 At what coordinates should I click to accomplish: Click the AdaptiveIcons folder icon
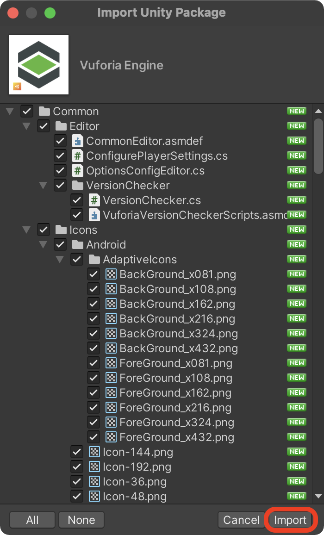tap(94, 259)
